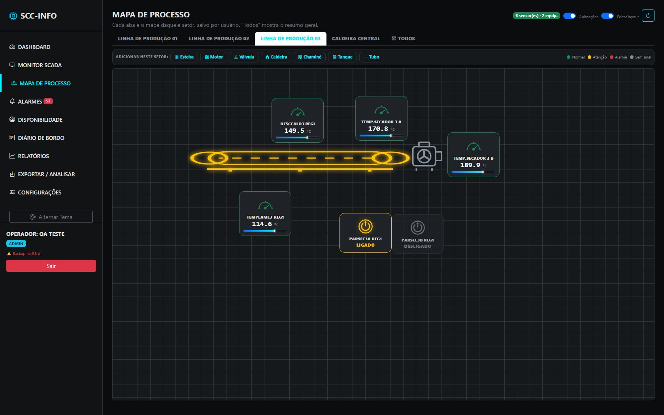Add a Válvula to this sector
This screenshot has width=664, height=415.
244,57
